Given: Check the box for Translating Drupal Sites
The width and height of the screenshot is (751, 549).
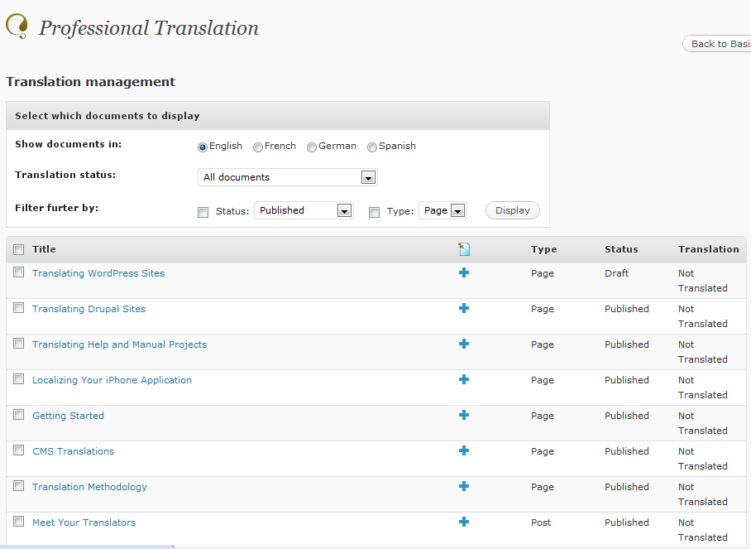Looking at the screenshot, I should 19,308.
